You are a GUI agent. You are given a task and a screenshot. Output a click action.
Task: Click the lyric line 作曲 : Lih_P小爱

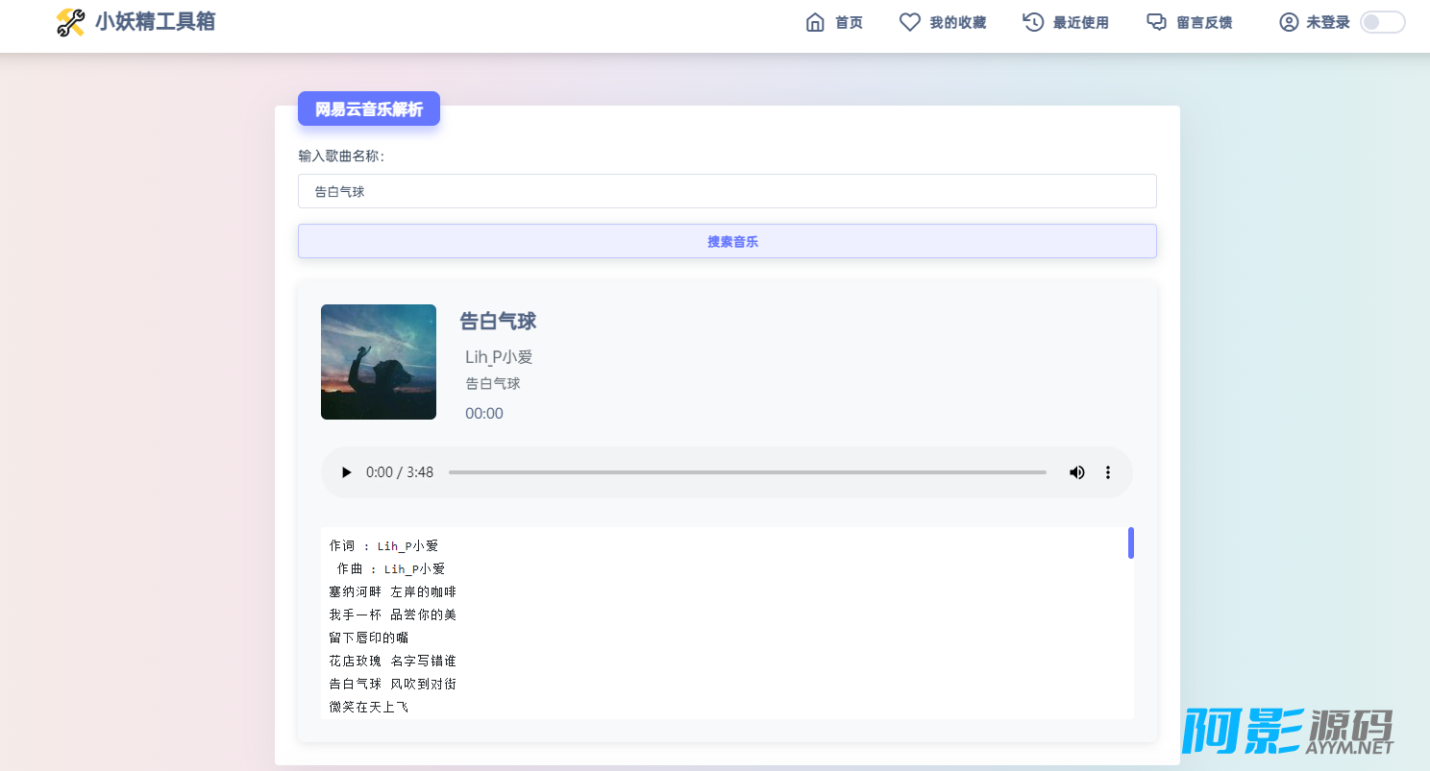pyautogui.click(x=391, y=568)
